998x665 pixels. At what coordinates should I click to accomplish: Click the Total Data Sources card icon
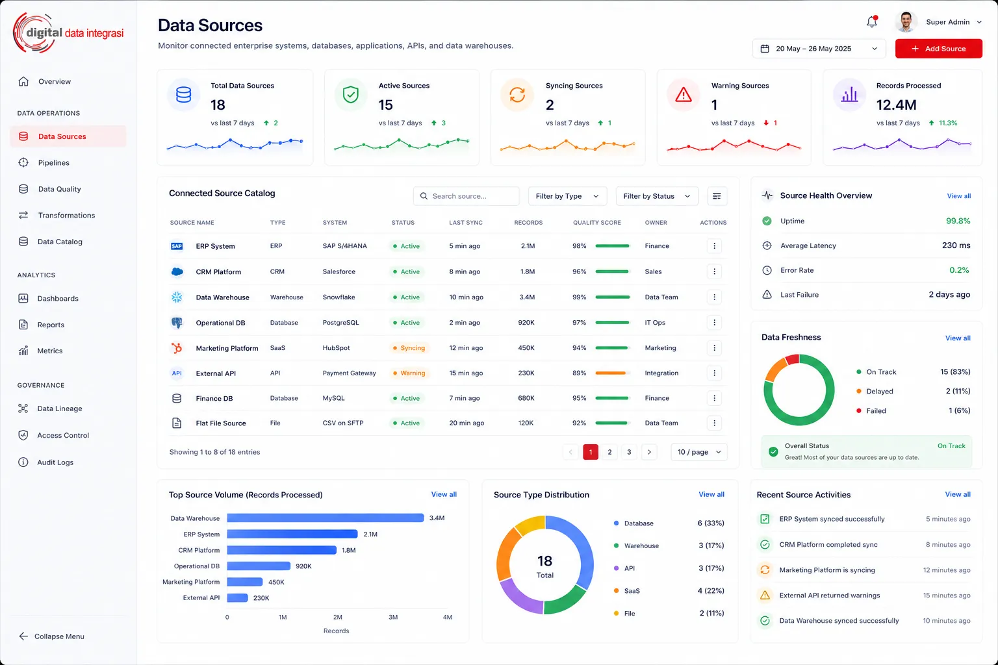184,95
